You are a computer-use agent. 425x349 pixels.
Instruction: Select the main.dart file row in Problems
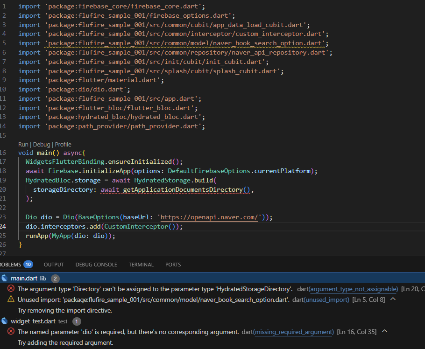click(x=212, y=279)
